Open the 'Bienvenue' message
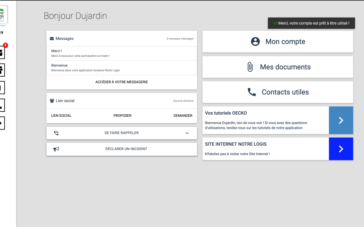Screen dimensions: 364x227 pyautogui.click(x=121, y=68)
